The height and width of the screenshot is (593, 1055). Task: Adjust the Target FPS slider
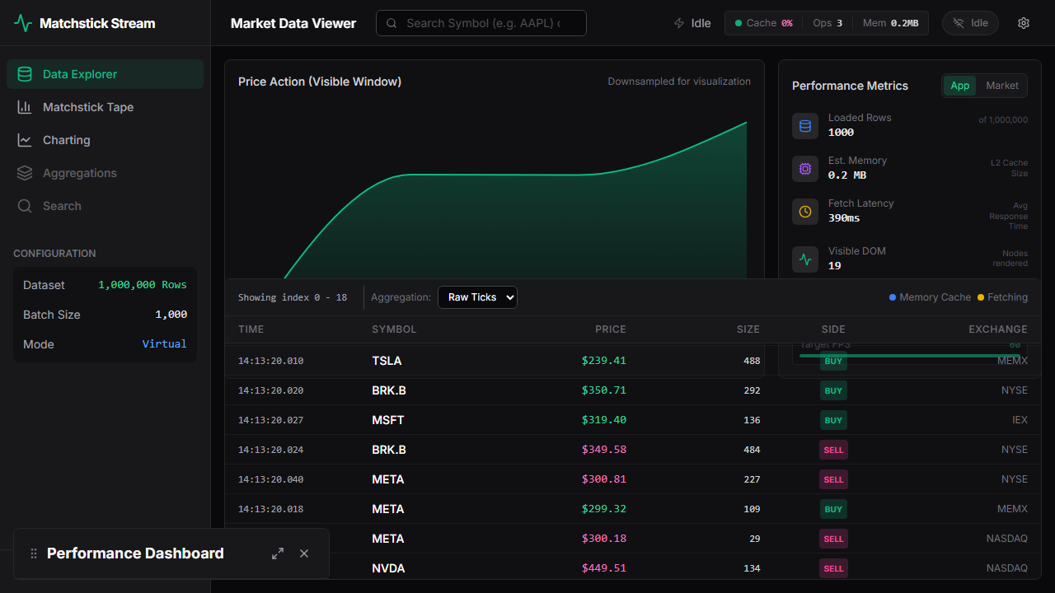(x=910, y=353)
